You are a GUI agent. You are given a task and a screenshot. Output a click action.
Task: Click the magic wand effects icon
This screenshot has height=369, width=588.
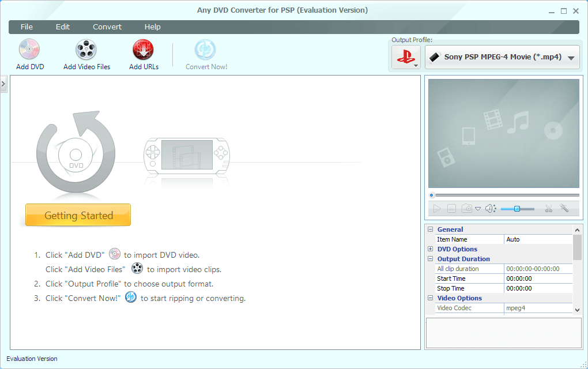pos(564,209)
